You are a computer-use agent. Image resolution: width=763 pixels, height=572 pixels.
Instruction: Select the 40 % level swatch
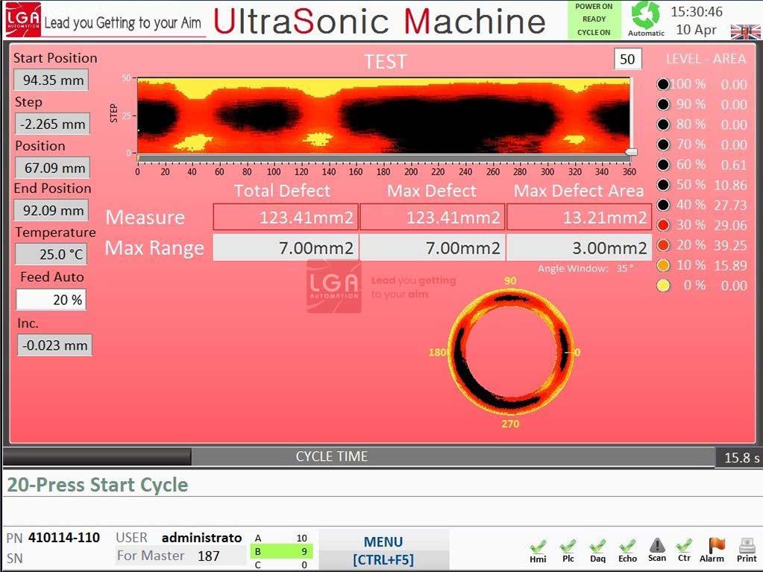pyautogui.click(x=663, y=205)
